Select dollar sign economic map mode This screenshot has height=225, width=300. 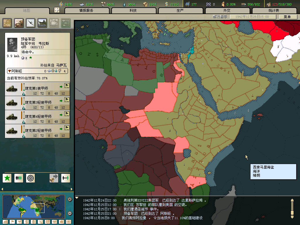click(x=26, y=222)
